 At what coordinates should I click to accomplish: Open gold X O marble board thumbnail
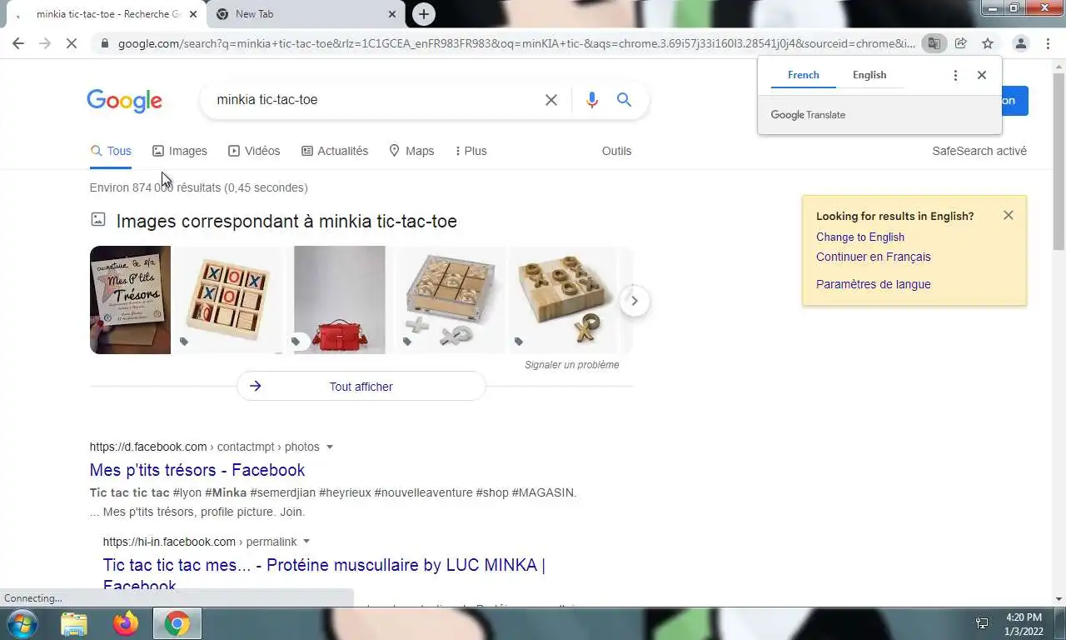coord(564,300)
